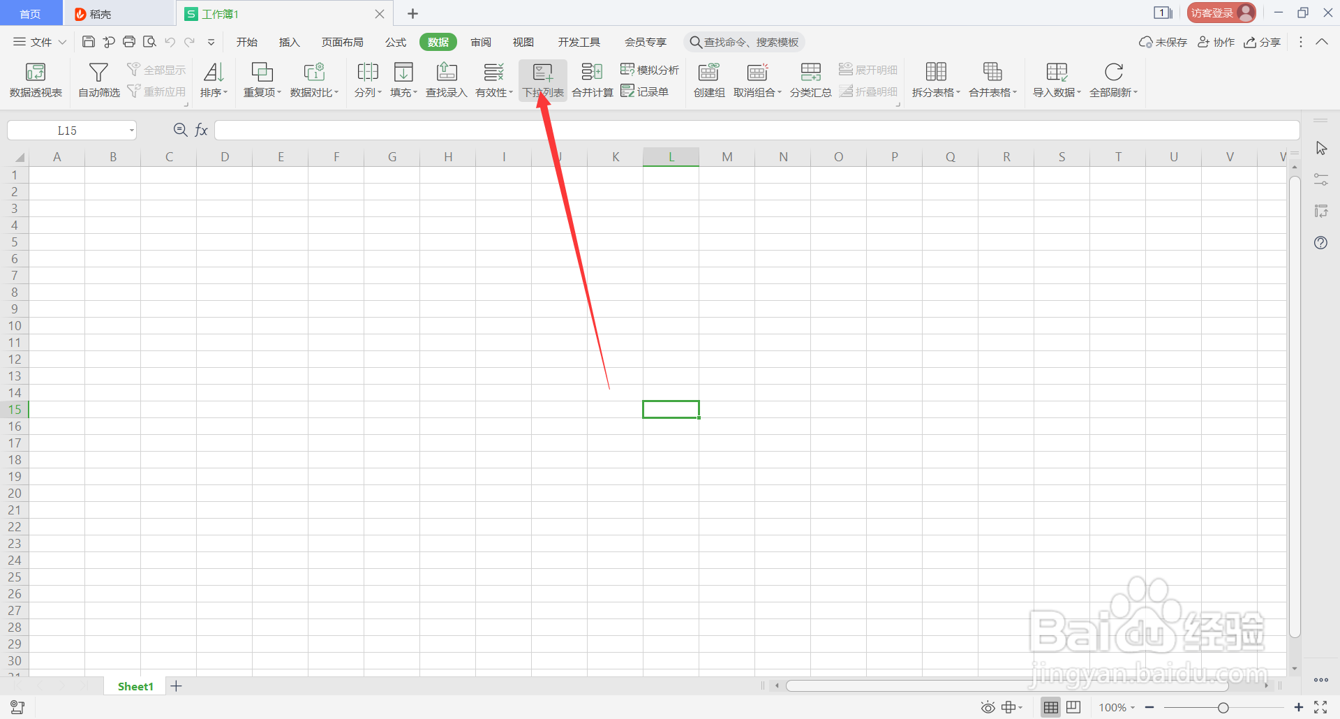Click Refresh All (全部刷新) icon
Image resolution: width=1340 pixels, height=719 pixels.
coord(1114,72)
